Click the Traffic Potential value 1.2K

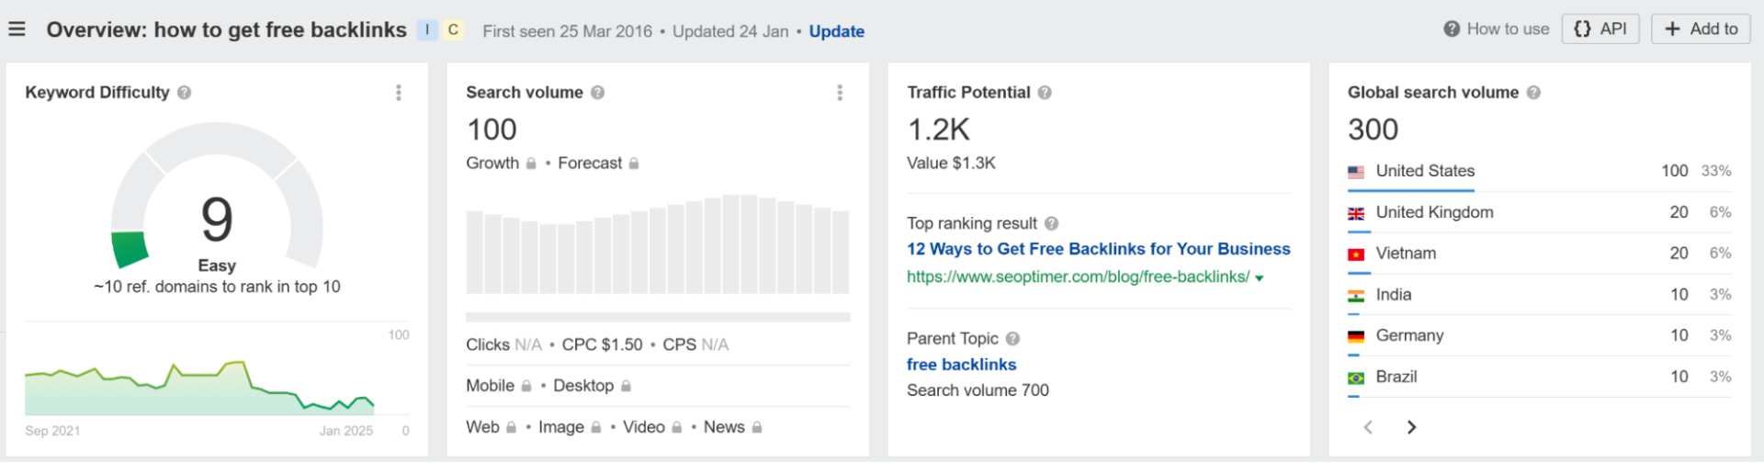pos(938,130)
